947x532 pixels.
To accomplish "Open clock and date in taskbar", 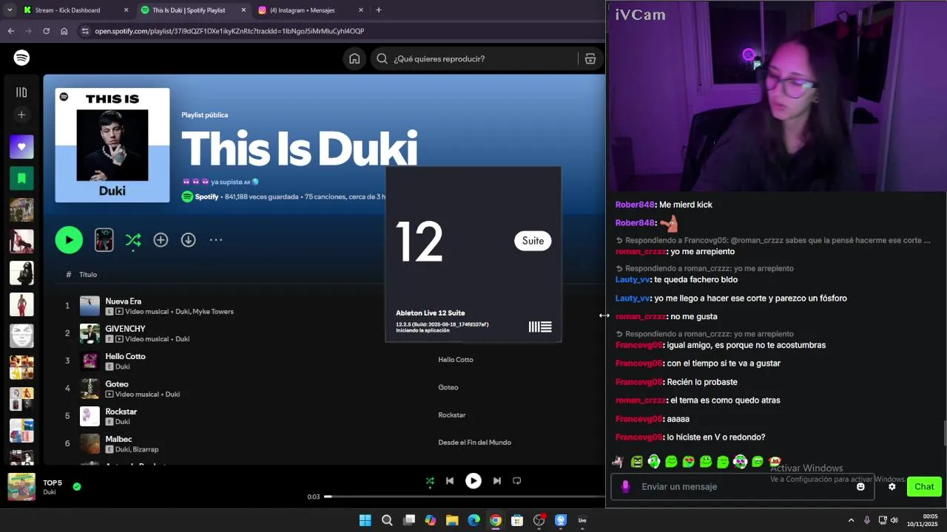I will point(923,520).
